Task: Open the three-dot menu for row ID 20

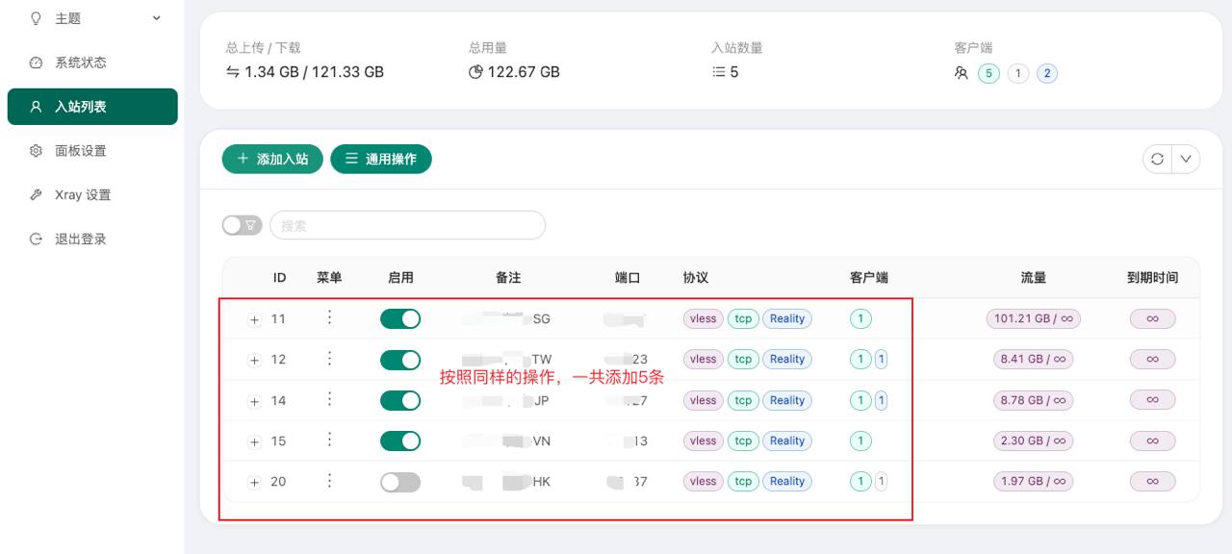Action: 329,481
